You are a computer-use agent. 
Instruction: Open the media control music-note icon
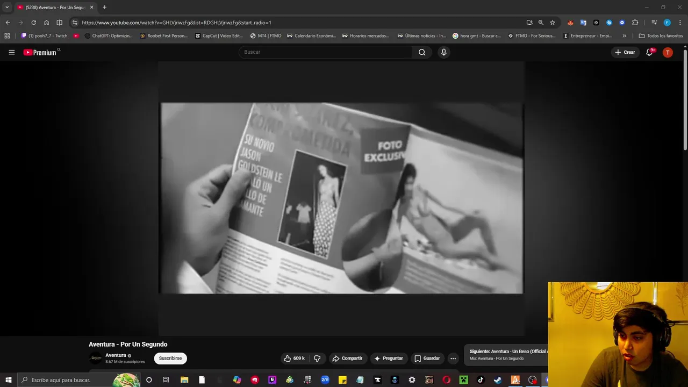654,23
